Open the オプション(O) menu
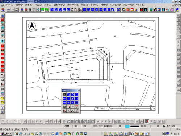Viewport: 181px width, 136px height. click(115, 5)
